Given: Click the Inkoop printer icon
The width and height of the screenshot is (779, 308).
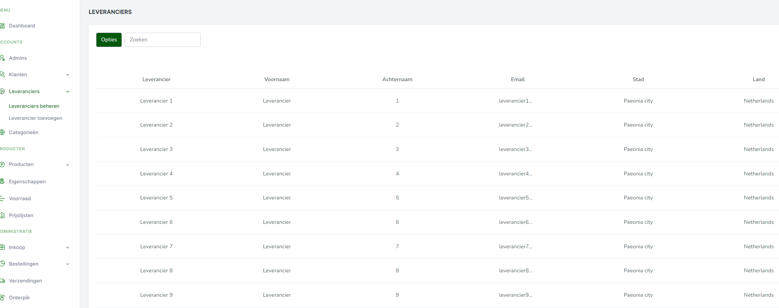Looking at the screenshot, I should (x=2, y=247).
